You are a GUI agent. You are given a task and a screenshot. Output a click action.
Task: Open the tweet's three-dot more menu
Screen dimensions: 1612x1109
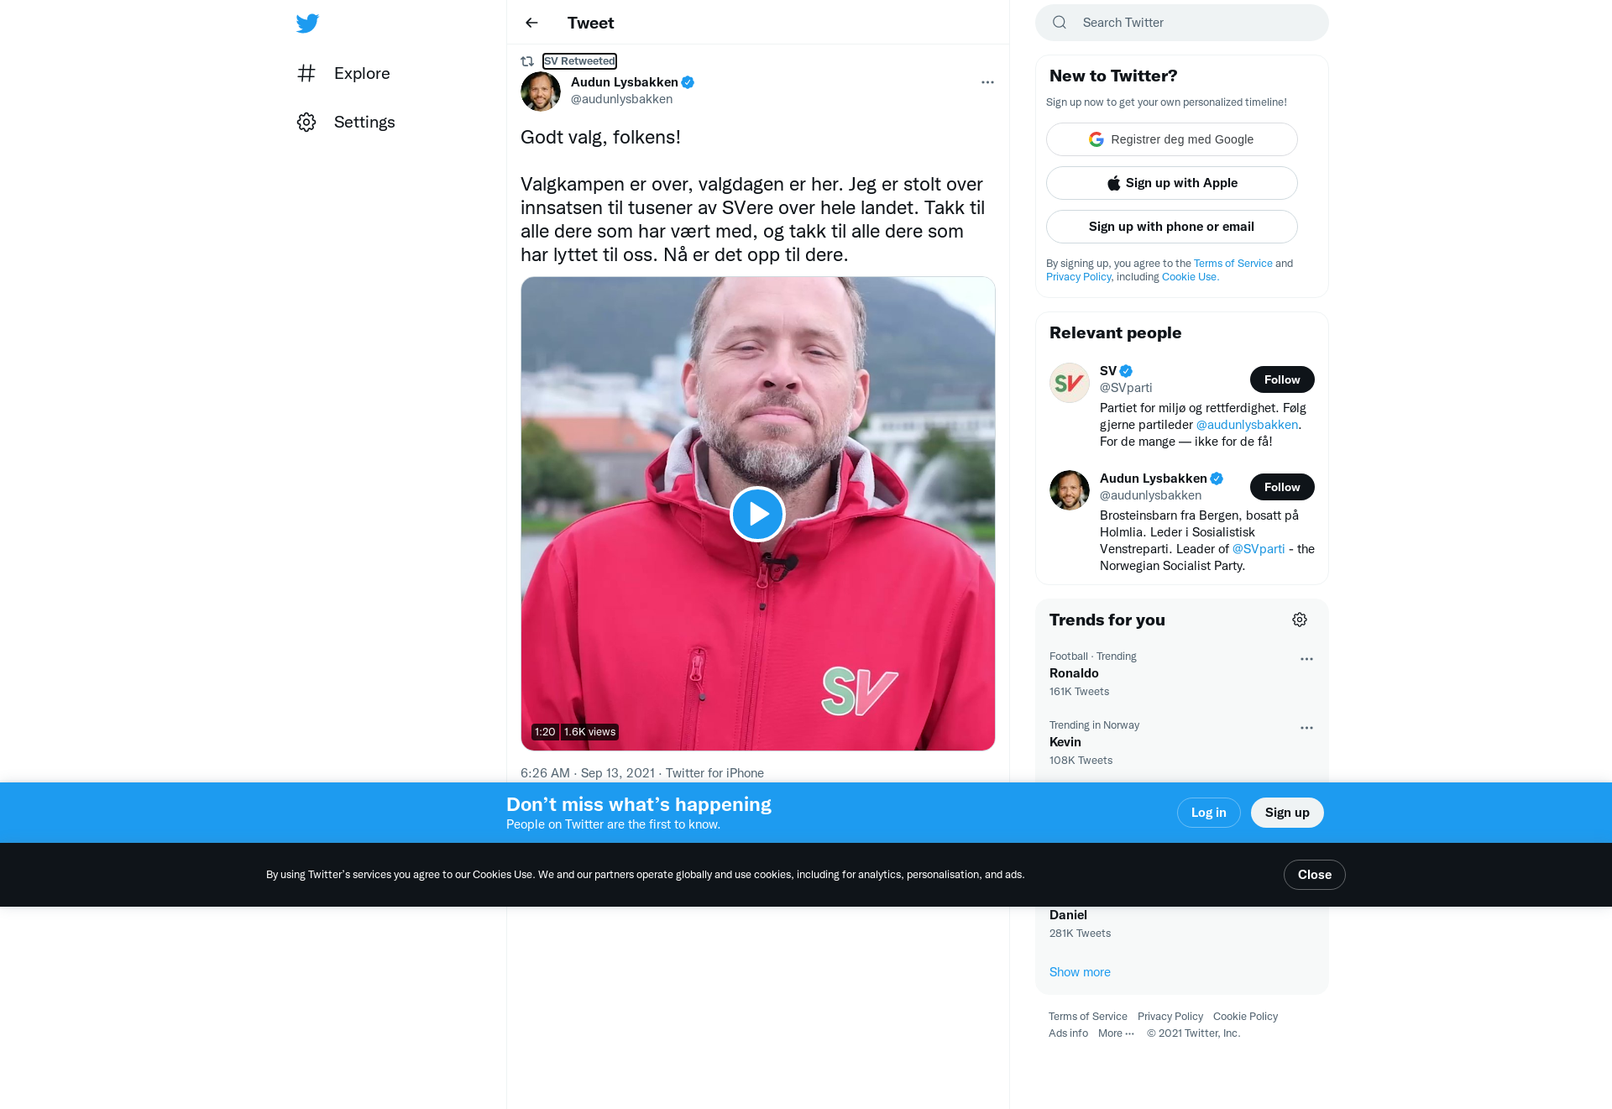[x=987, y=82]
